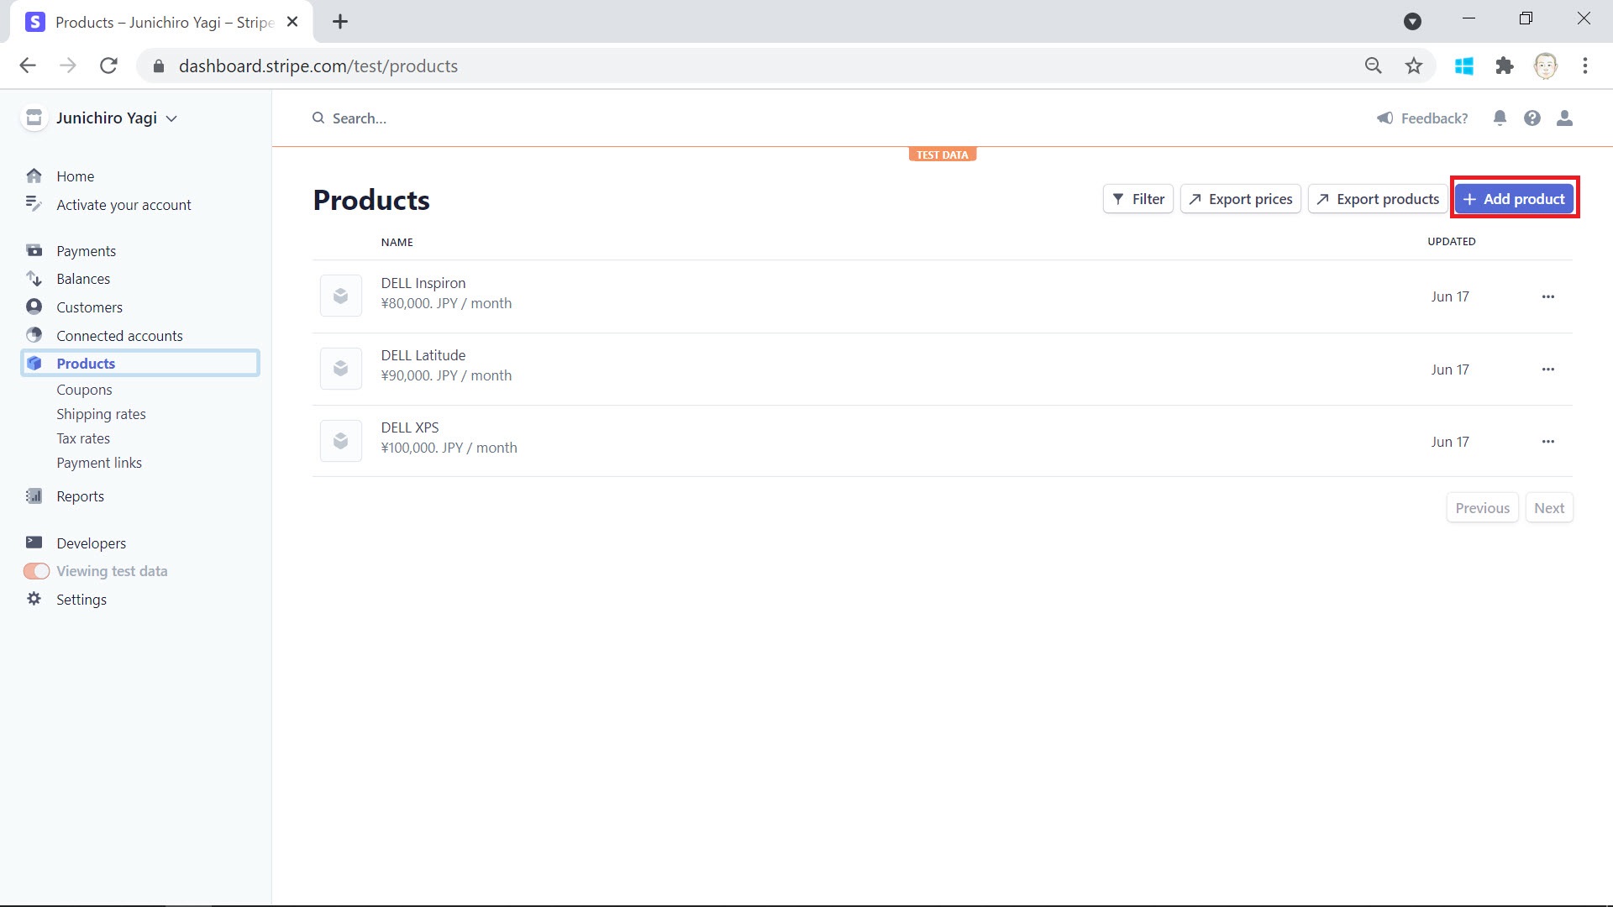Select the Customers icon

34,307
